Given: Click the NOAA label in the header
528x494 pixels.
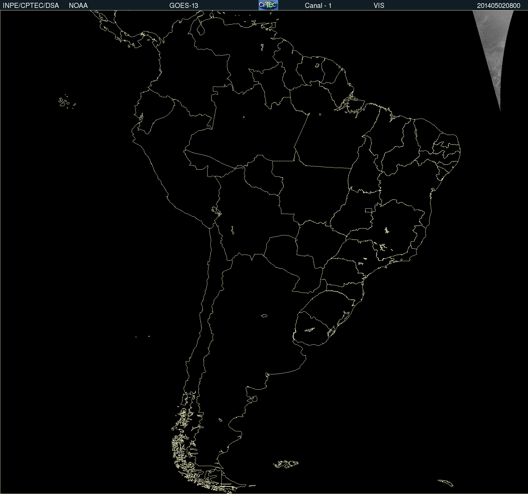Looking at the screenshot, I should 78,6.
